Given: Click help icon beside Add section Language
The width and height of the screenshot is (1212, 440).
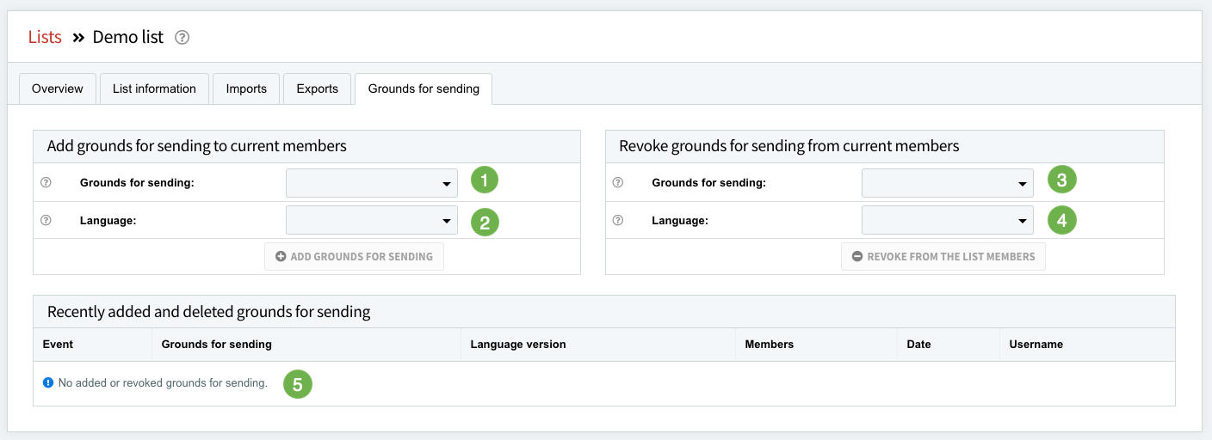Looking at the screenshot, I should [x=46, y=220].
